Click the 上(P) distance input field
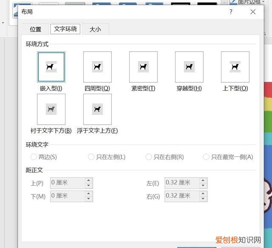Image resolution: width=272 pixels, height=248 pixels. pyautogui.click(x=68, y=183)
